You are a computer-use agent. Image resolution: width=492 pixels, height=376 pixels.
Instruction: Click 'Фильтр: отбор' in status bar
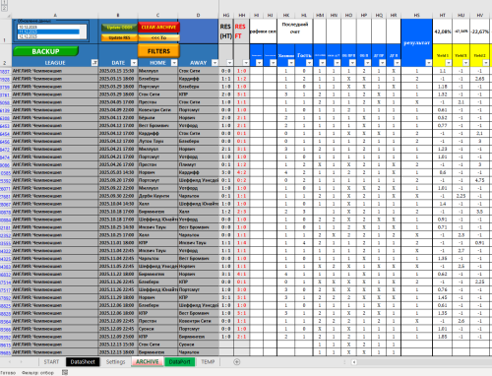(37, 373)
